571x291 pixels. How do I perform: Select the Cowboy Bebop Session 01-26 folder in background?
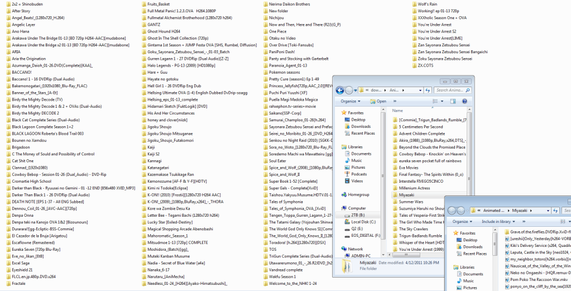[56, 174]
